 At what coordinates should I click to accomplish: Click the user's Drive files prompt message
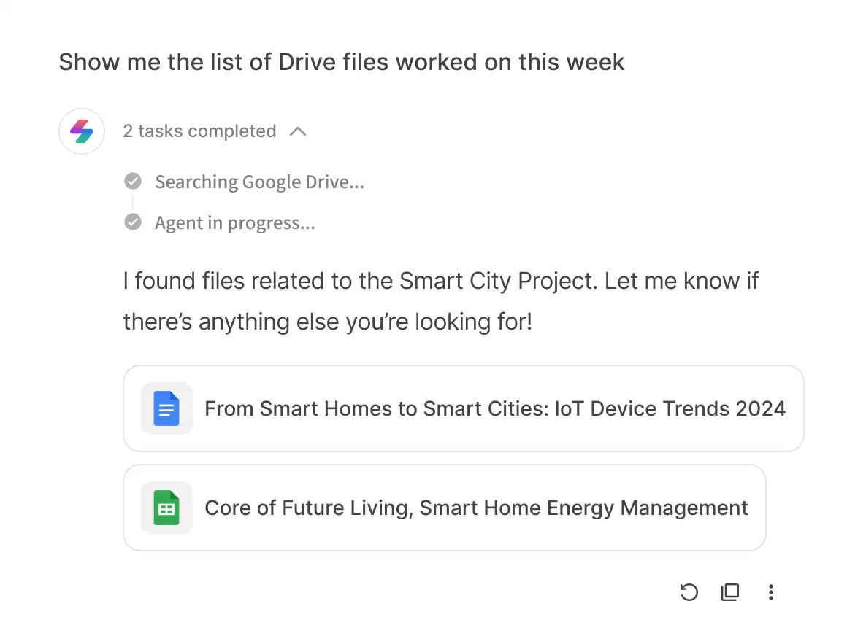(342, 62)
